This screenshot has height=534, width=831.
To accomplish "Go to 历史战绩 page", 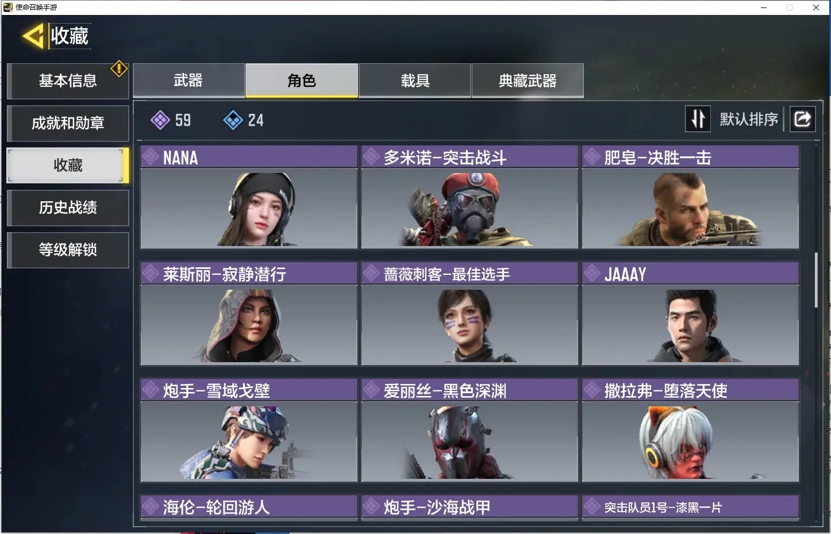I will click(x=68, y=208).
